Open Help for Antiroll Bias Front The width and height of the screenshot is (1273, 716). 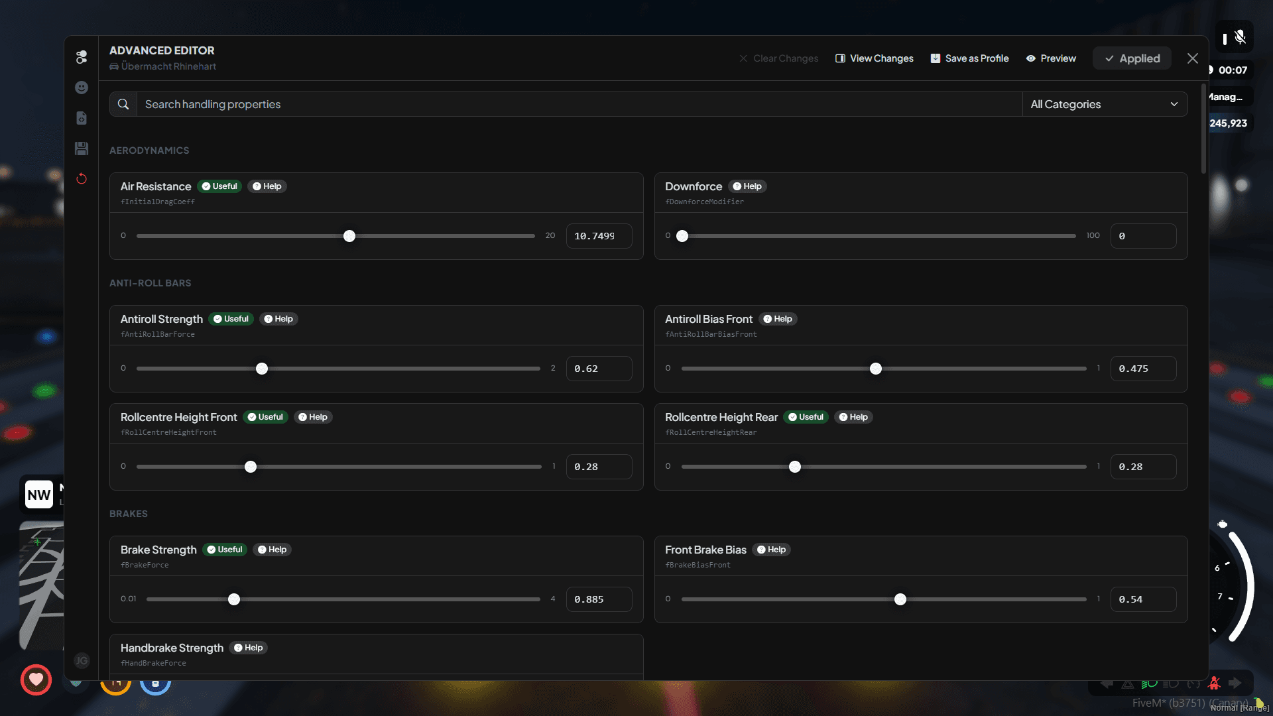pyautogui.click(x=778, y=319)
